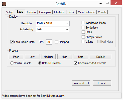Image resolution: width=123 pixels, height=100 pixels.
Task: Open the Resolution dropdown
Action: (53, 23)
